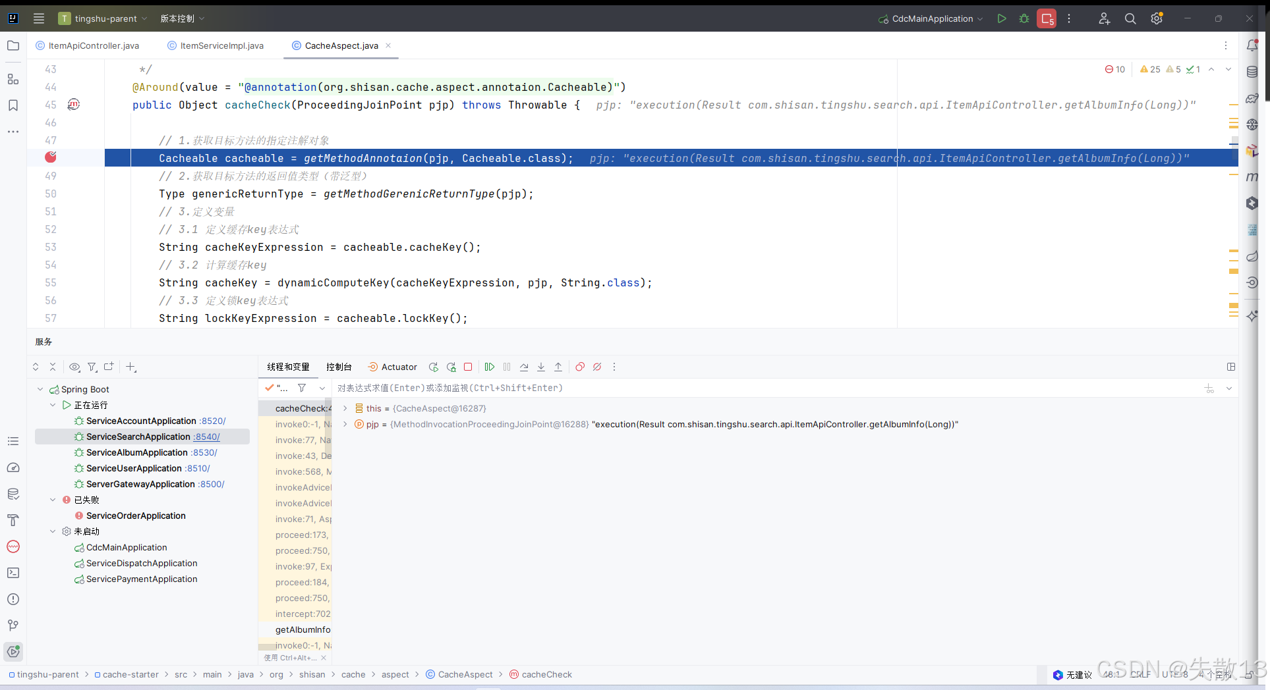Select ServicePaymentApplication configuration
The width and height of the screenshot is (1270, 690).
142,579
